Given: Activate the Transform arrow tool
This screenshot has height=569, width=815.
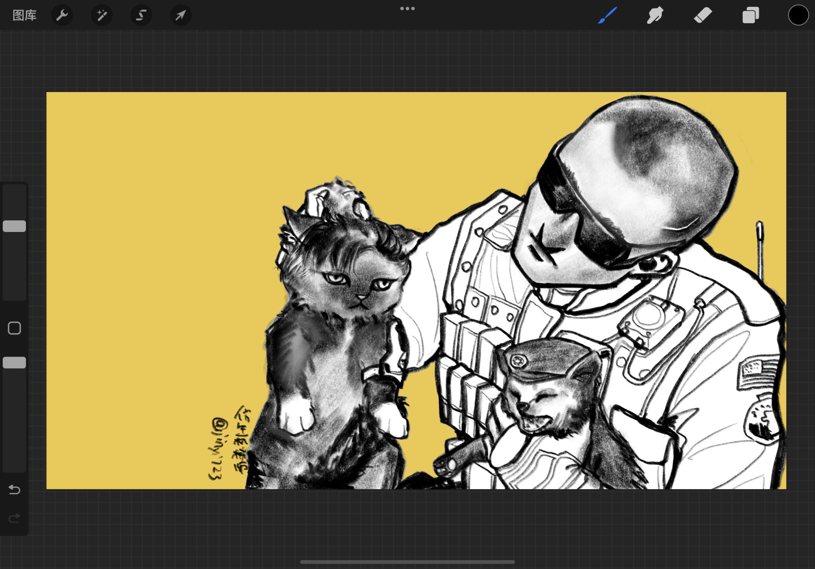Looking at the screenshot, I should click(181, 15).
